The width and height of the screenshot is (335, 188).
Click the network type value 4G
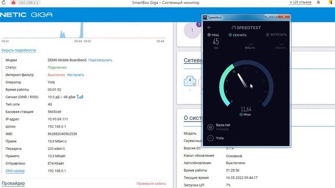click(50, 104)
